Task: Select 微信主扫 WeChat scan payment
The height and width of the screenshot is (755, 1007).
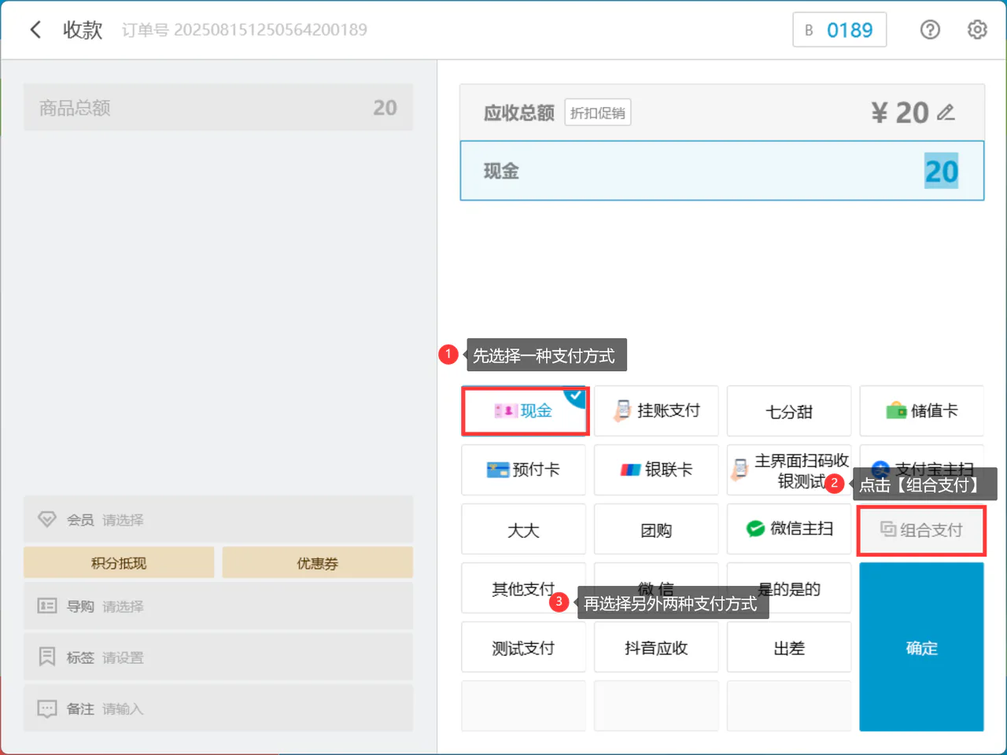Action: coord(789,529)
